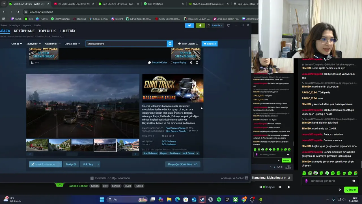Click the Steam store search magnifier icon

[170, 44]
